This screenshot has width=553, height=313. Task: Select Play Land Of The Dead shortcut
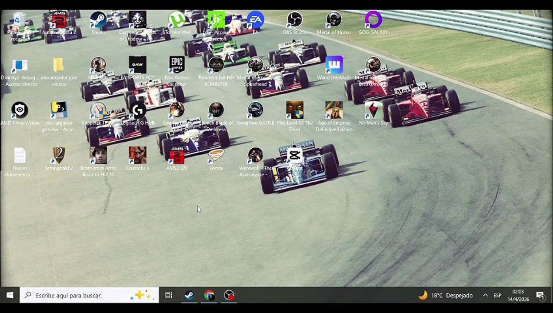pyautogui.click(x=294, y=117)
